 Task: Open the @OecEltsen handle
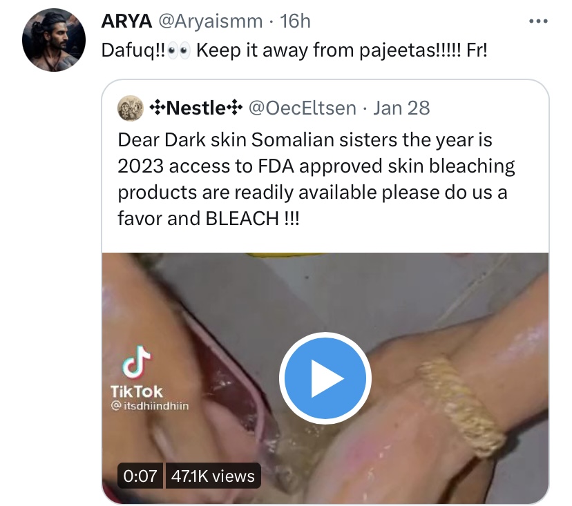point(303,108)
